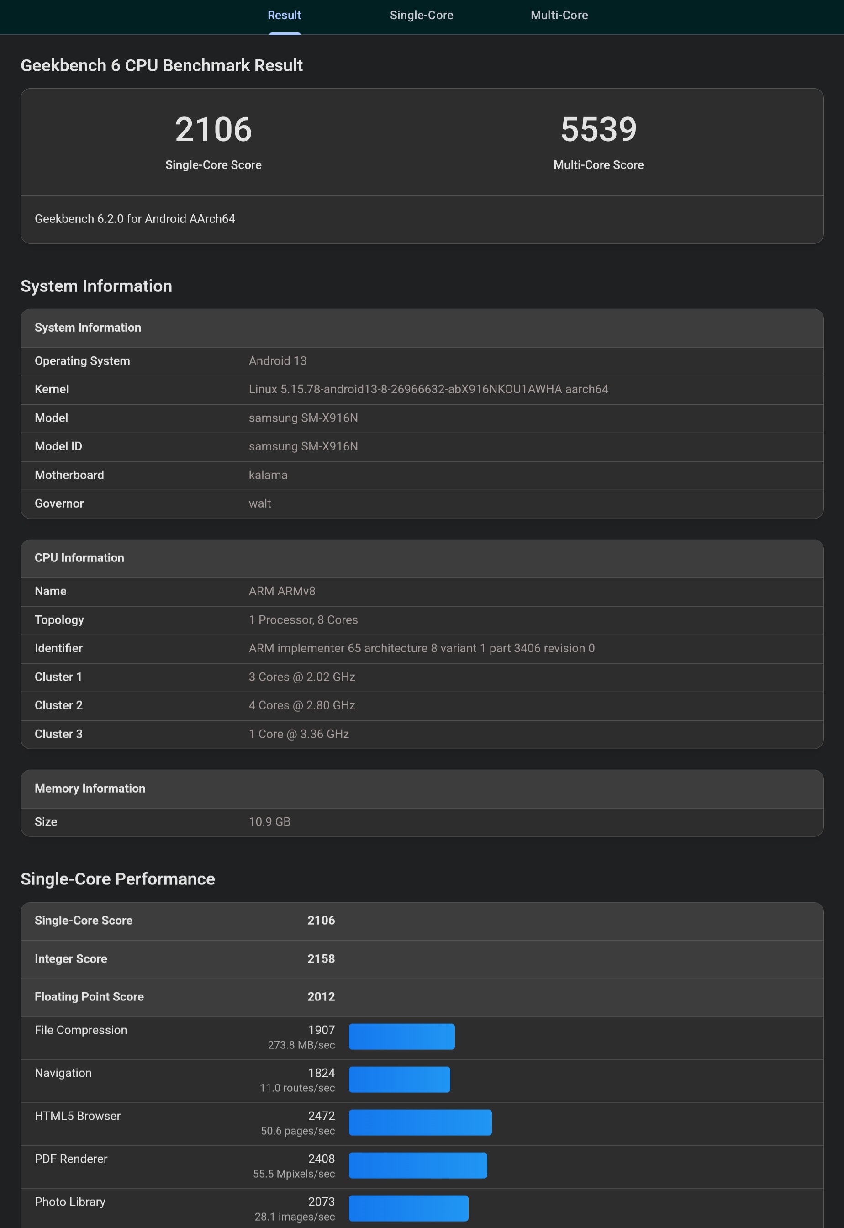Click the Photo Library score bar

pos(408,1208)
